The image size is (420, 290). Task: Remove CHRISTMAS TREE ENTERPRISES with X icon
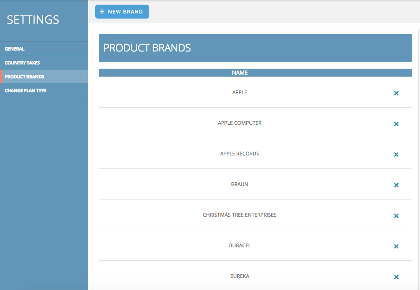396,216
